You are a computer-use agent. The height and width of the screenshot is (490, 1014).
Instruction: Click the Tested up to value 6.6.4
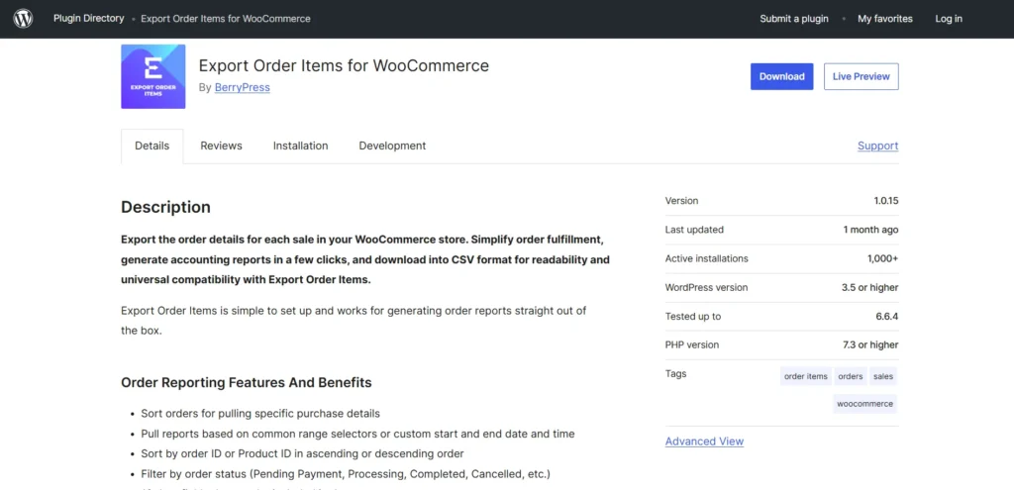coord(887,317)
